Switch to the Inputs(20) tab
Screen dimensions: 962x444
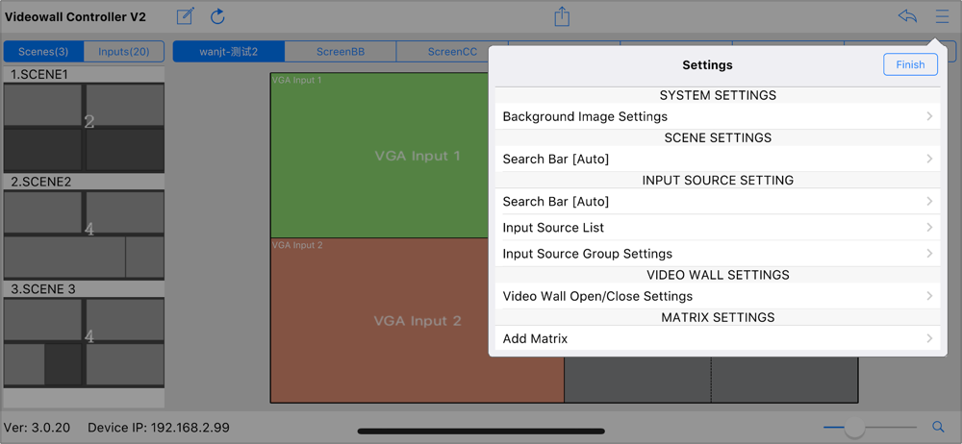[x=124, y=52]
